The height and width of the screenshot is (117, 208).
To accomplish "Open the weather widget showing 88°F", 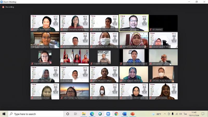I will [156, 114].
